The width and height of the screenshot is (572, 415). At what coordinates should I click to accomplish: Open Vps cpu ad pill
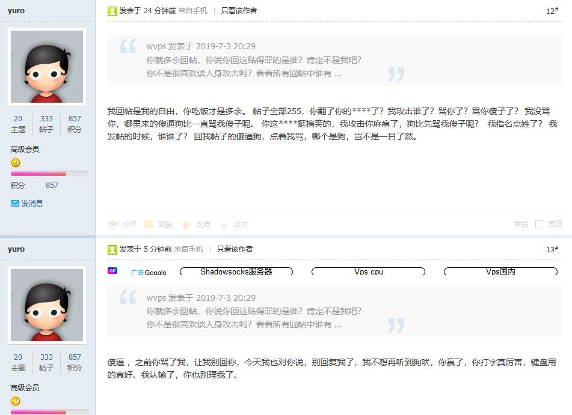[369, 271]
